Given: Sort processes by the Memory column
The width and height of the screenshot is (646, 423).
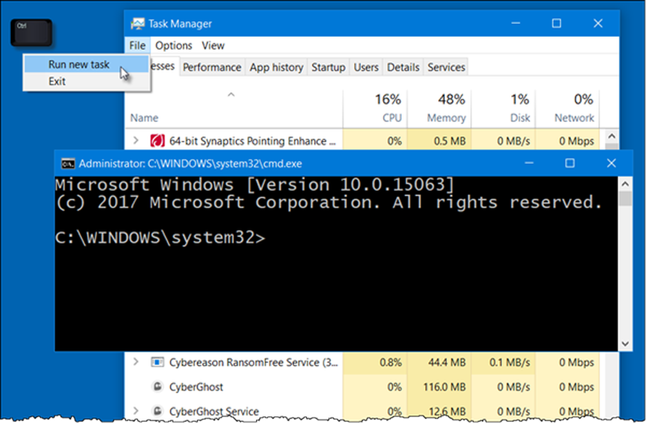Looking at the screenshot, I should (x=446, y=108).
